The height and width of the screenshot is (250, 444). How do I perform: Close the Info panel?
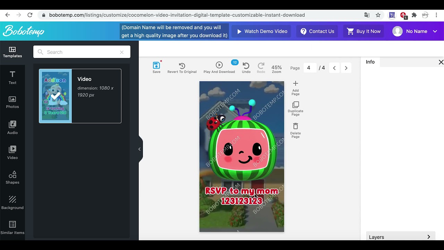pyautogui.click(x=441, y=62)
